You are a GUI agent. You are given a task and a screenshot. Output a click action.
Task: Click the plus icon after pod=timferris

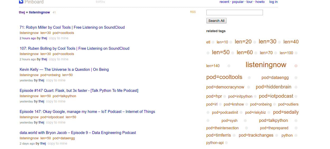tap(234, 135)
